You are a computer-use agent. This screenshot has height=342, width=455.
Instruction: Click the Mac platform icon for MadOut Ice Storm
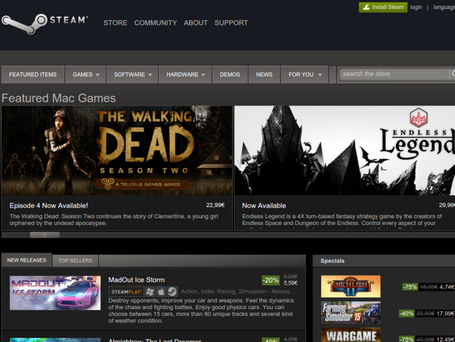point(161,292)
